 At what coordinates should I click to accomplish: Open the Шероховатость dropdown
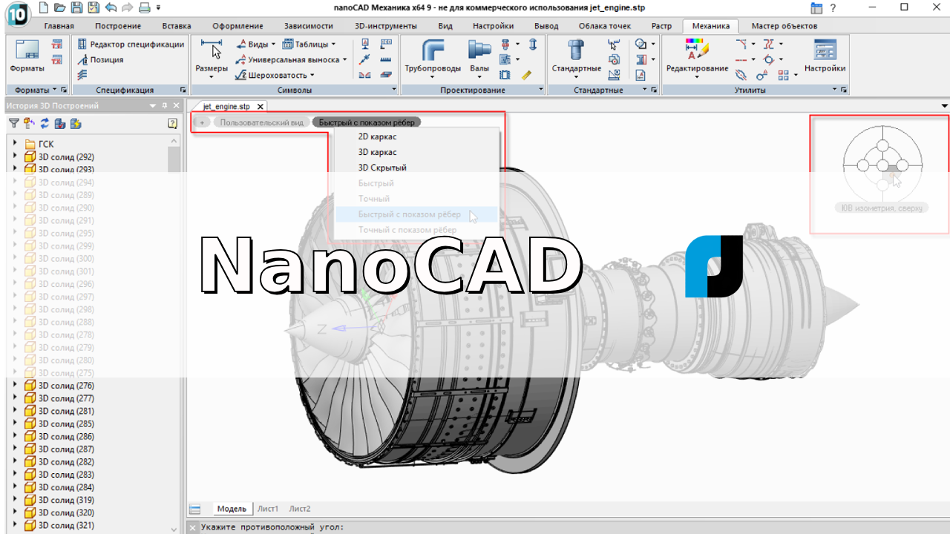pyautogui.click(x=275, y=75)
